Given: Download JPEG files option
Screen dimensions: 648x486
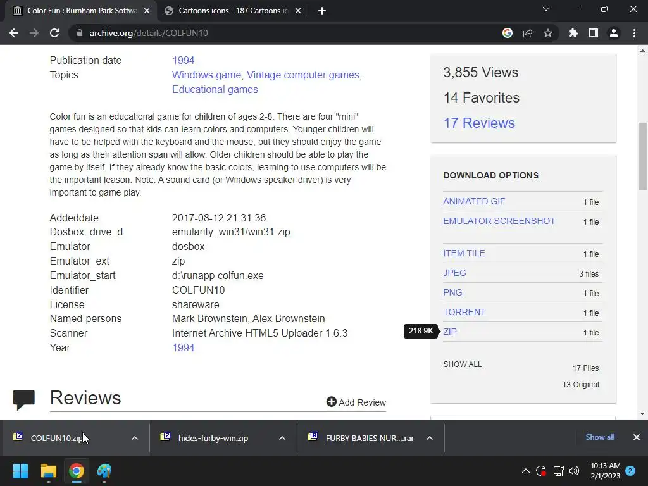Looking at the screenshot, I should [x=454, y=273].
